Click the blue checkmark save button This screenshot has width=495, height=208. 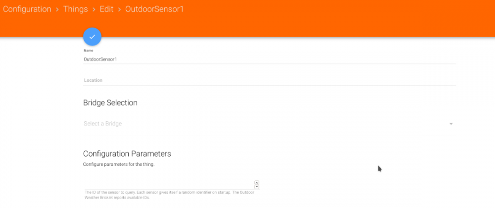coord(93,37)
